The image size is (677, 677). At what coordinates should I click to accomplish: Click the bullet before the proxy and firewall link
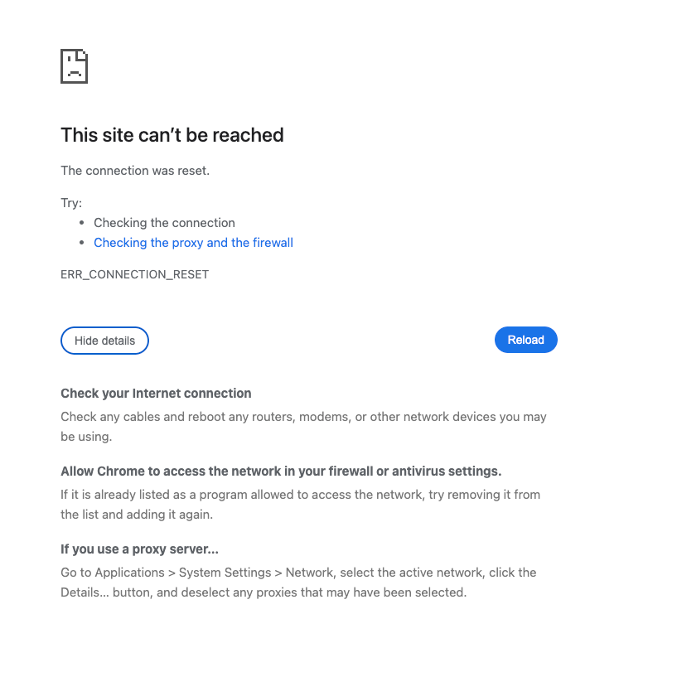click(x=82, y=243)
